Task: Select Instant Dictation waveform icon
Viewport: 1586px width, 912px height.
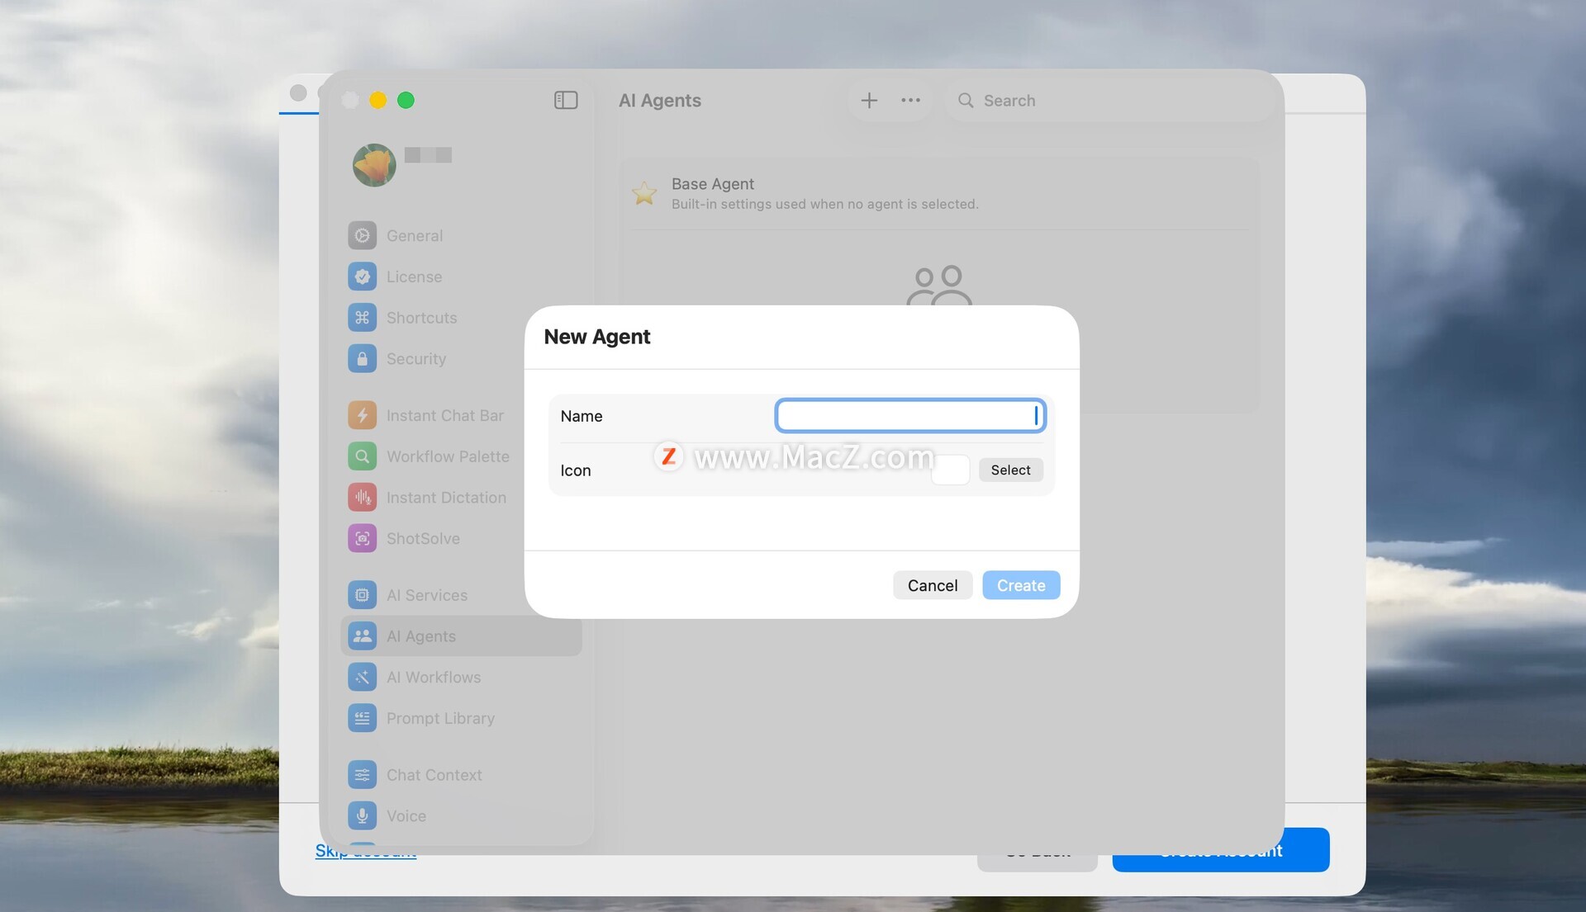Action: pos(362,498)
